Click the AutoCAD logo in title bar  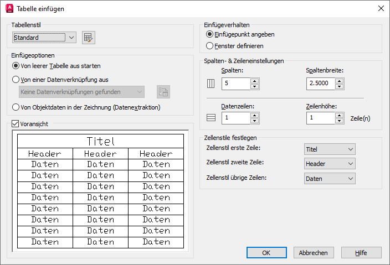(9, 8)
